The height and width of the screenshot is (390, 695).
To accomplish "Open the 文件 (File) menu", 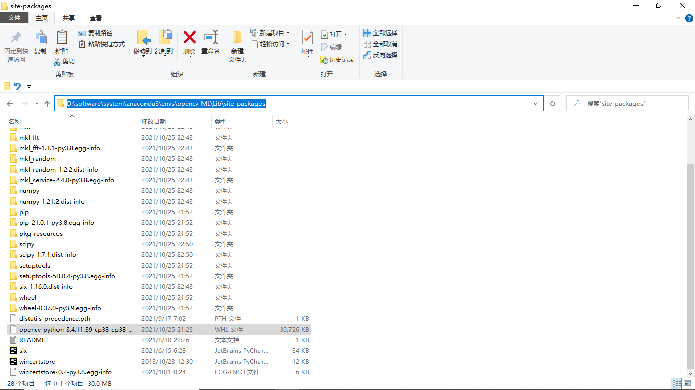I will pyautogui.click(x=14, y=17).
